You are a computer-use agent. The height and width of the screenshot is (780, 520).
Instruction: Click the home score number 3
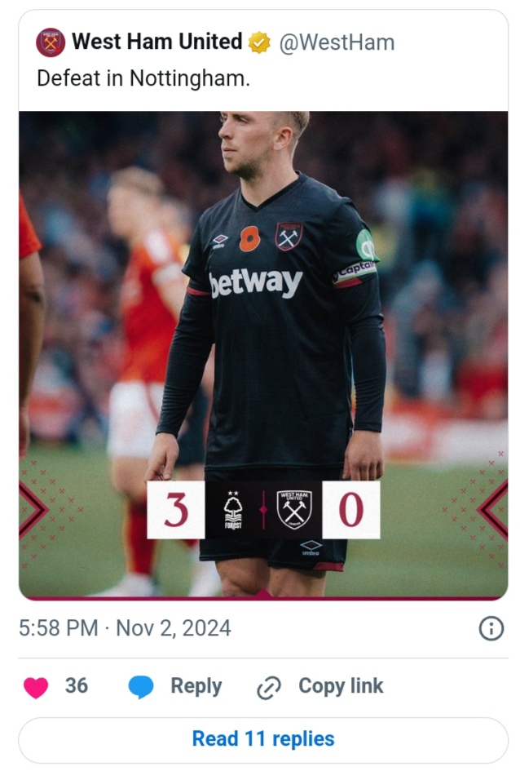[x=176, y=510]
